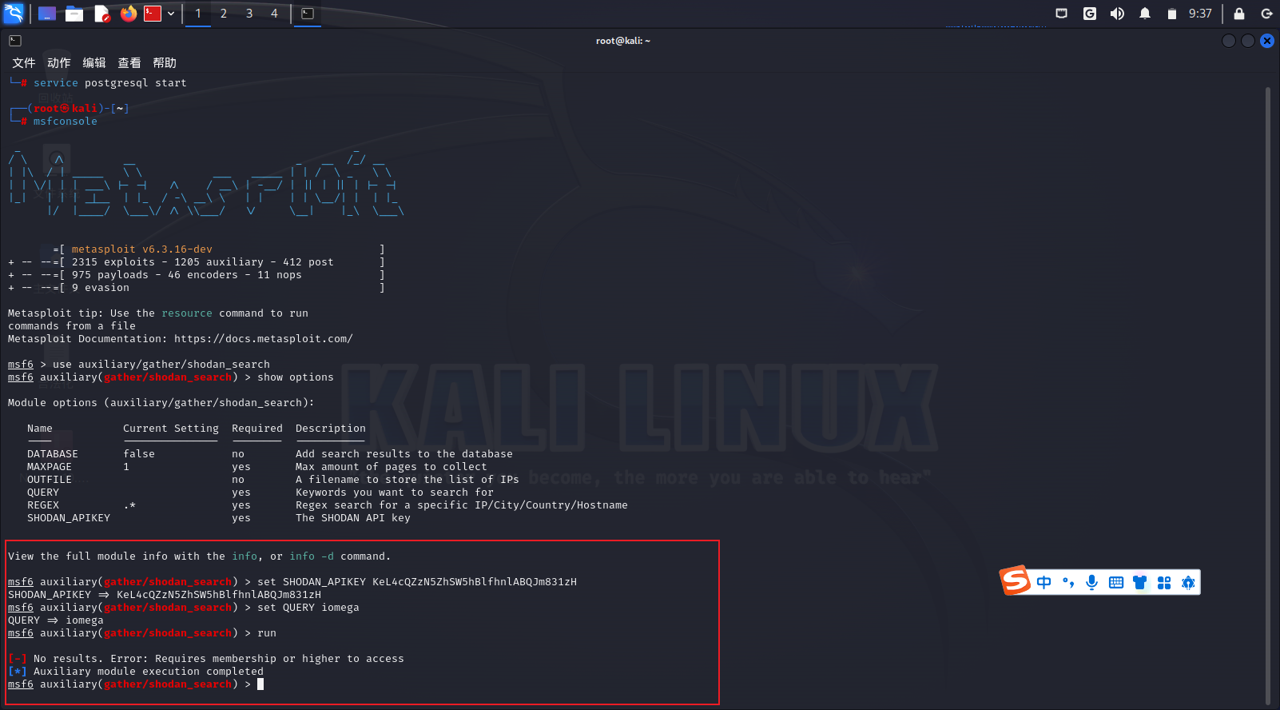Open the 编辑 (Edit) menu
The image size is (1280, 710).
(94, 62)
